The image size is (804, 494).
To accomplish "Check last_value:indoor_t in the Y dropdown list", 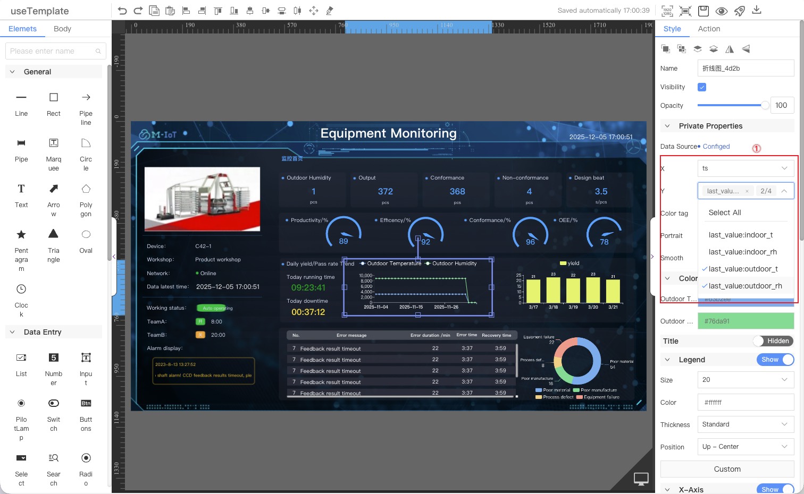I will [740, 234].
